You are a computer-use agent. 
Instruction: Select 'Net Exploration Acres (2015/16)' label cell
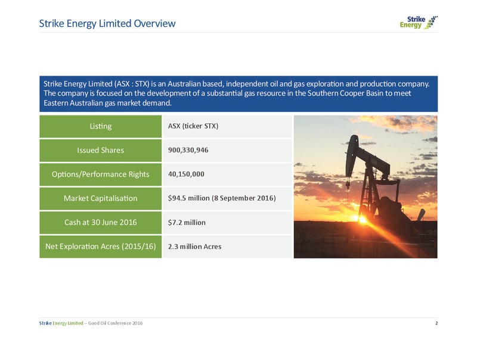tap(100, 246)
